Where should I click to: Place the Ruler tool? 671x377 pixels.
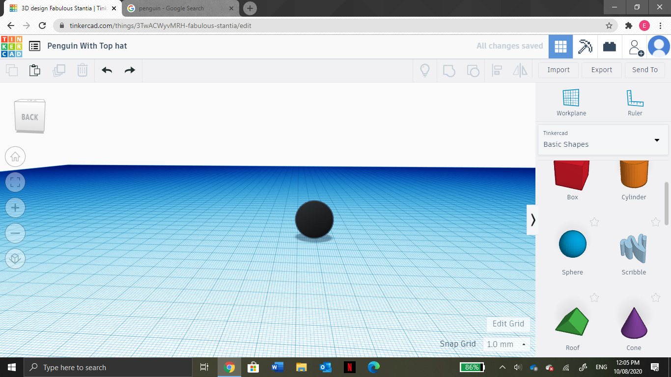click(x=635, y=102)
